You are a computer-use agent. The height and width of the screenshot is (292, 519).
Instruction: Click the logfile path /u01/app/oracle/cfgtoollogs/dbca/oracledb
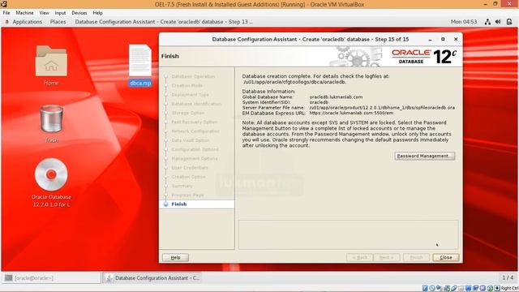pos(294,82)
